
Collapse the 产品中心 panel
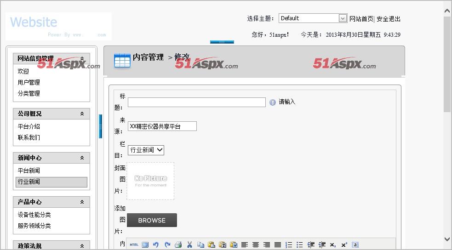pos(82,202)
